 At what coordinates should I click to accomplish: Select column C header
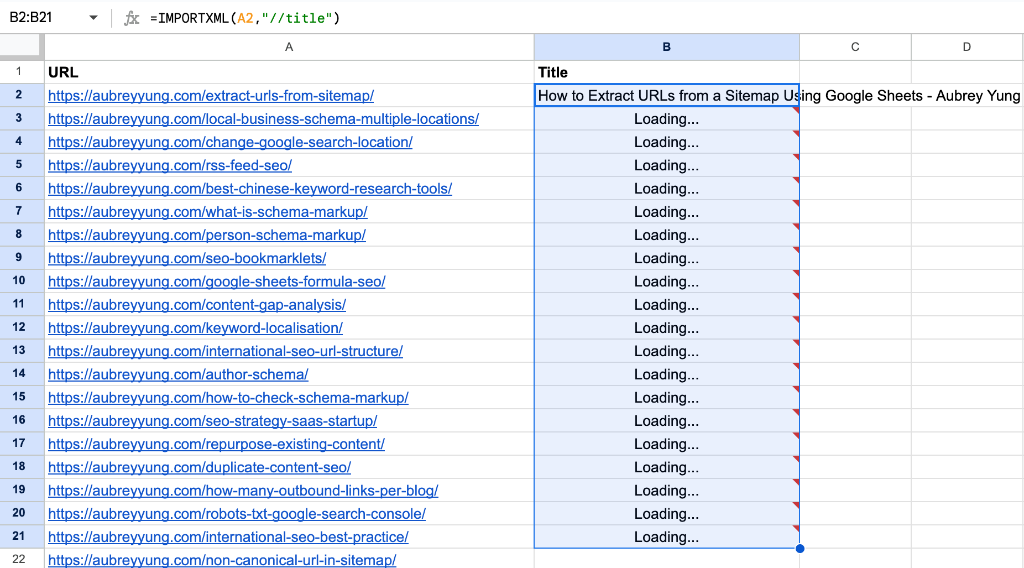point(855,47)
